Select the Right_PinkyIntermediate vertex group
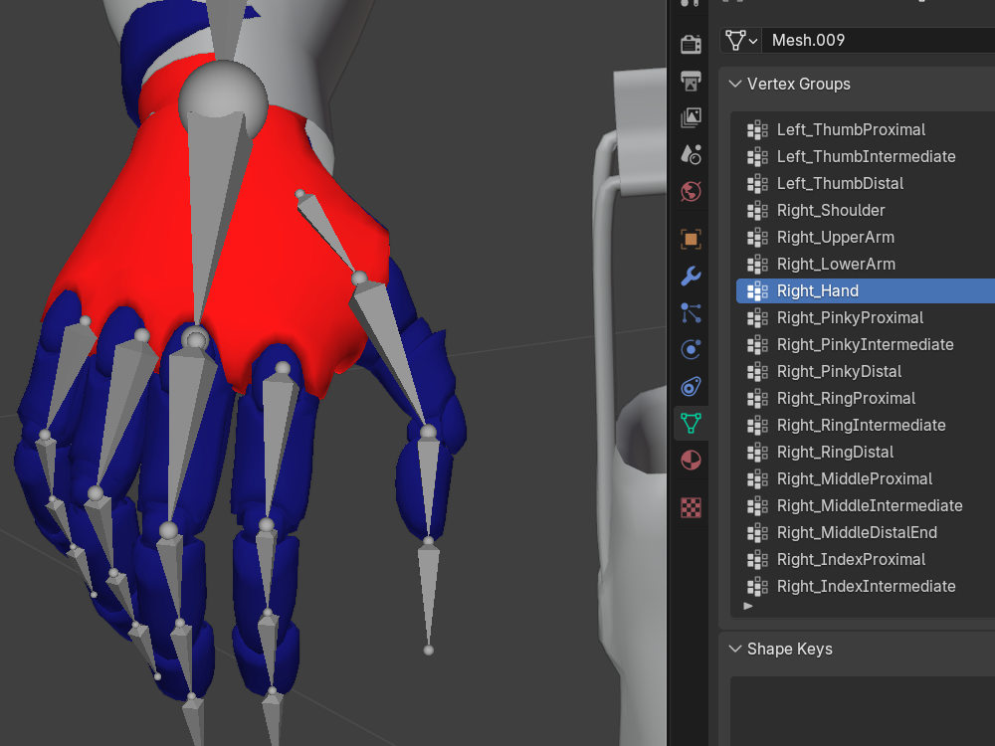Viewport: 995px width, 746px height. [x=866, y=344]
